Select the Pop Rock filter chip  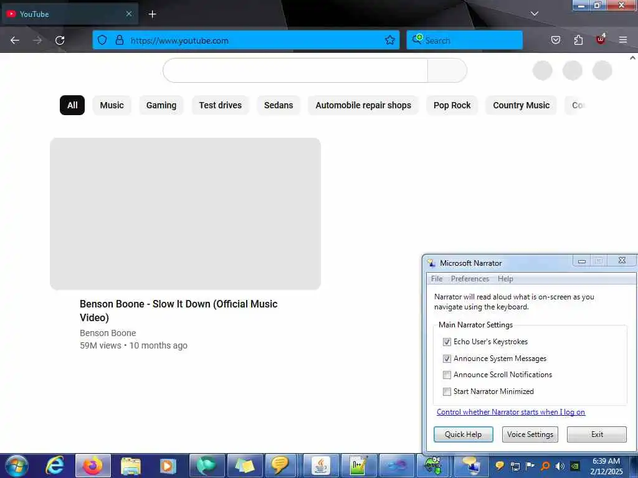pyautogui.click(x=452, y=105)
